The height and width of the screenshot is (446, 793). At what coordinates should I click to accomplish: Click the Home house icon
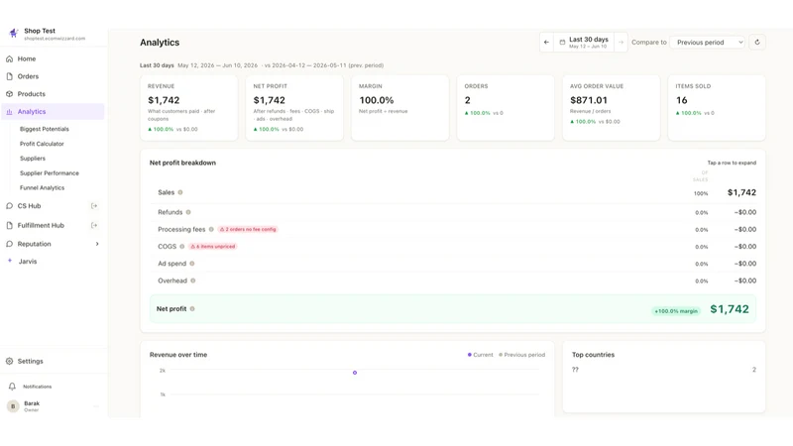tap(9, 58)
